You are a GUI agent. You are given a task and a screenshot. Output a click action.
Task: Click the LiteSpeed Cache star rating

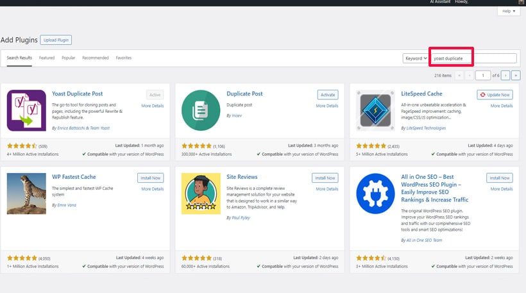371,146
